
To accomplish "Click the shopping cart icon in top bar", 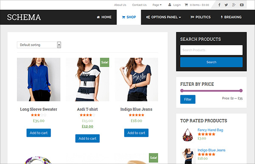I will pos(186,5).
